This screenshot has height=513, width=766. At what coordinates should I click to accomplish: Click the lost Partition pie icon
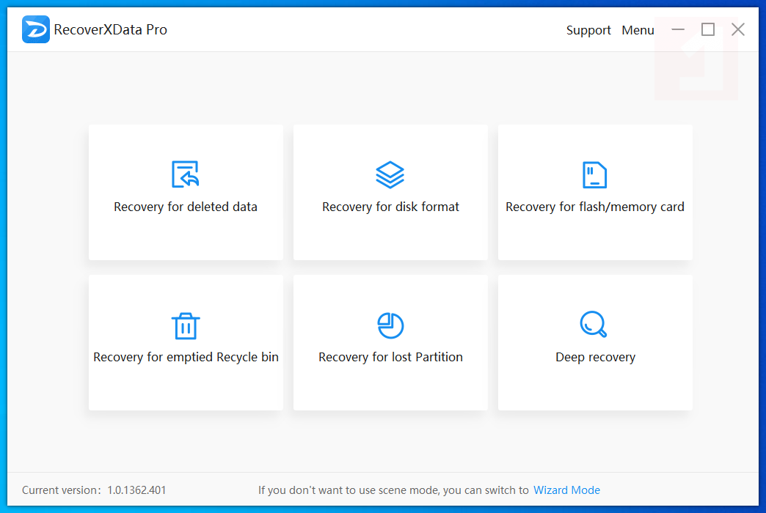coord(390,325)
